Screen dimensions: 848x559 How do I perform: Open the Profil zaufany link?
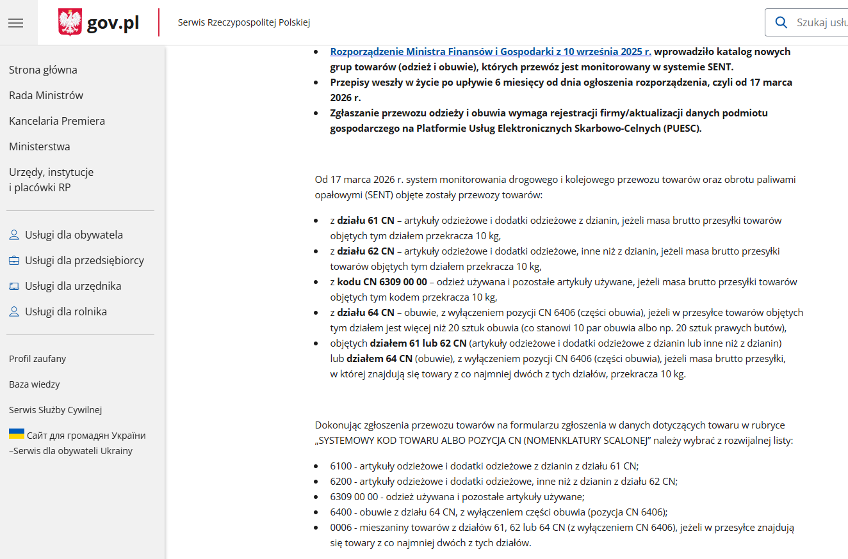pos(37,359)
